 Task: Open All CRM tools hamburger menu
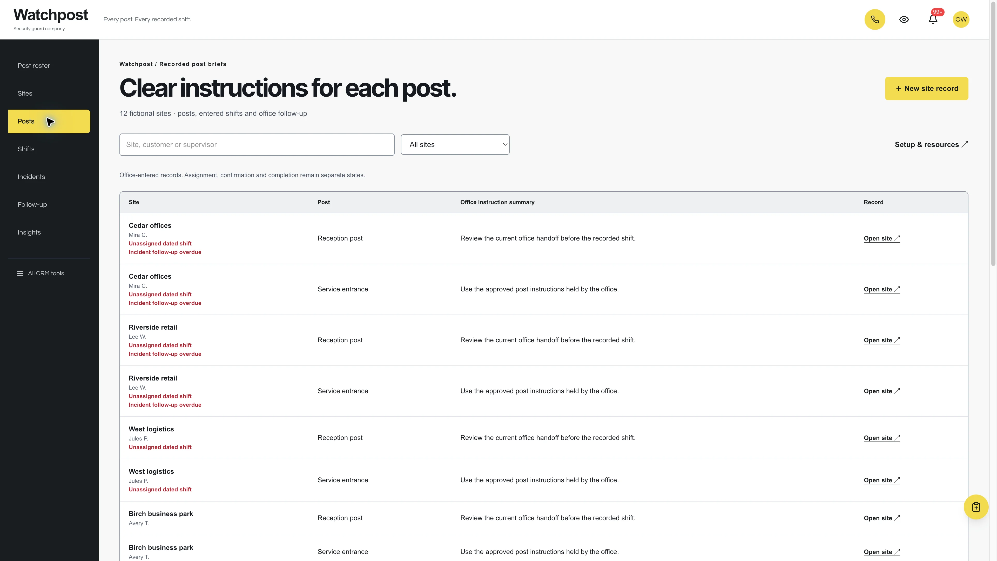pyautogui.click(x=41, y=273)
